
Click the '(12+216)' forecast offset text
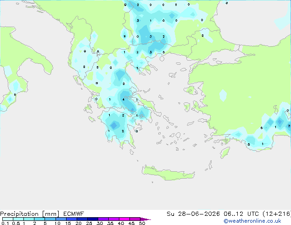[277, 214]
